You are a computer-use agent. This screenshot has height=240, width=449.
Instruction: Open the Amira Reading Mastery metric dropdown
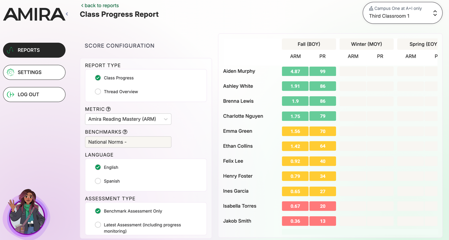pos(128,119)
